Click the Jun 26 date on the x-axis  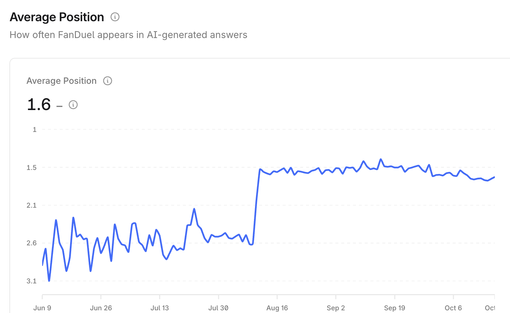pyautogui.click(x=101, y=308)
